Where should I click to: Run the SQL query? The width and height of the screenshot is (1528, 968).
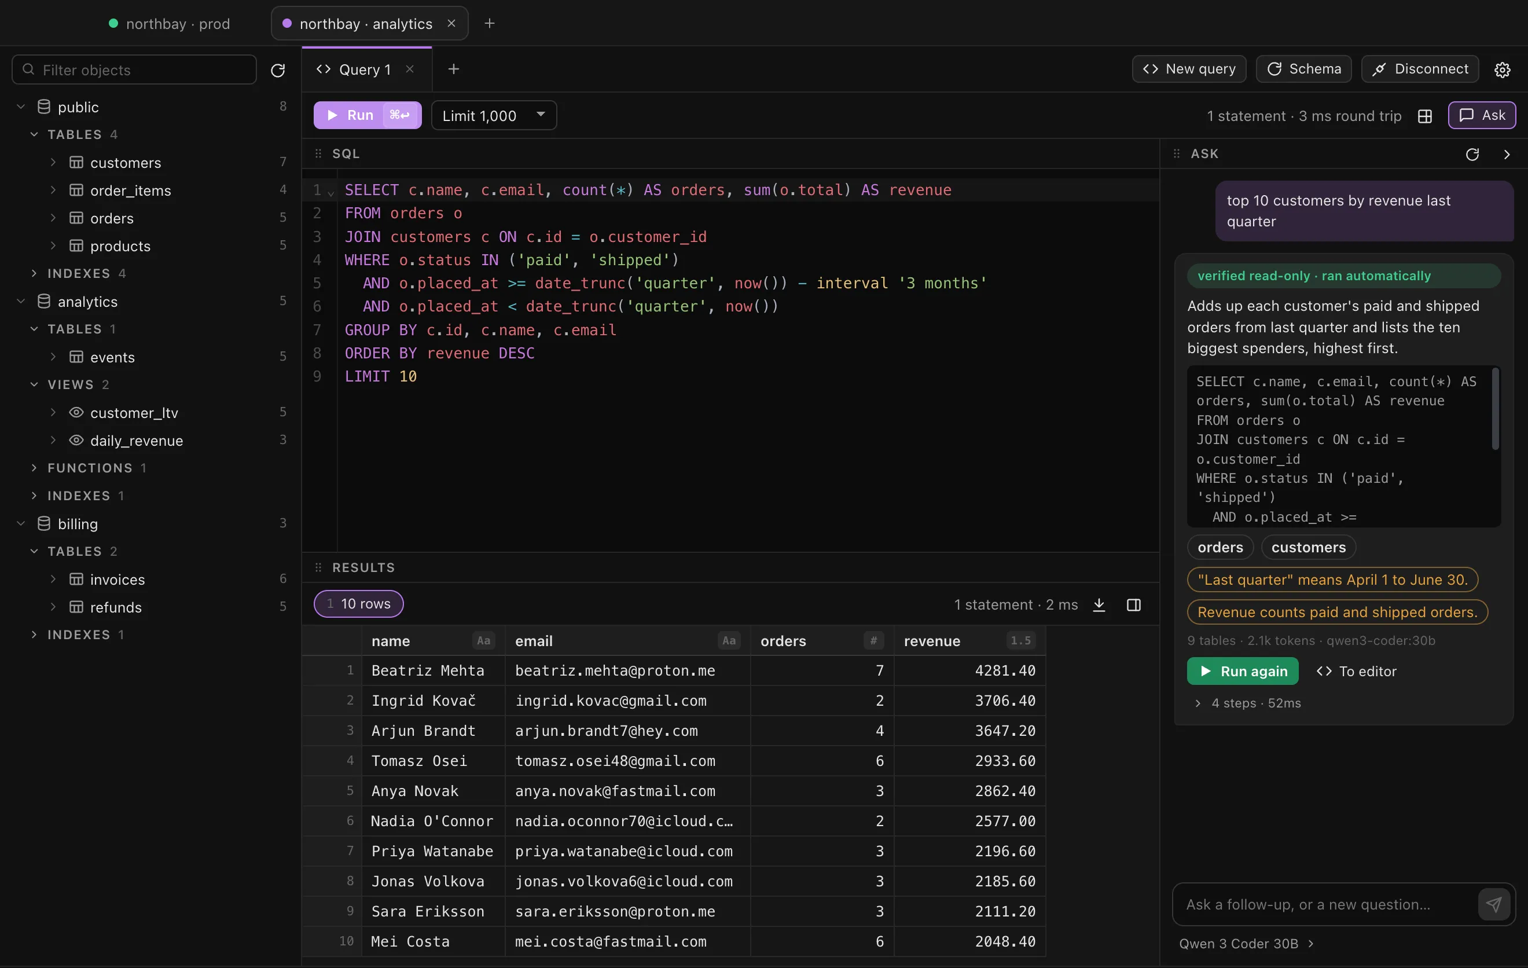point(368,116)
